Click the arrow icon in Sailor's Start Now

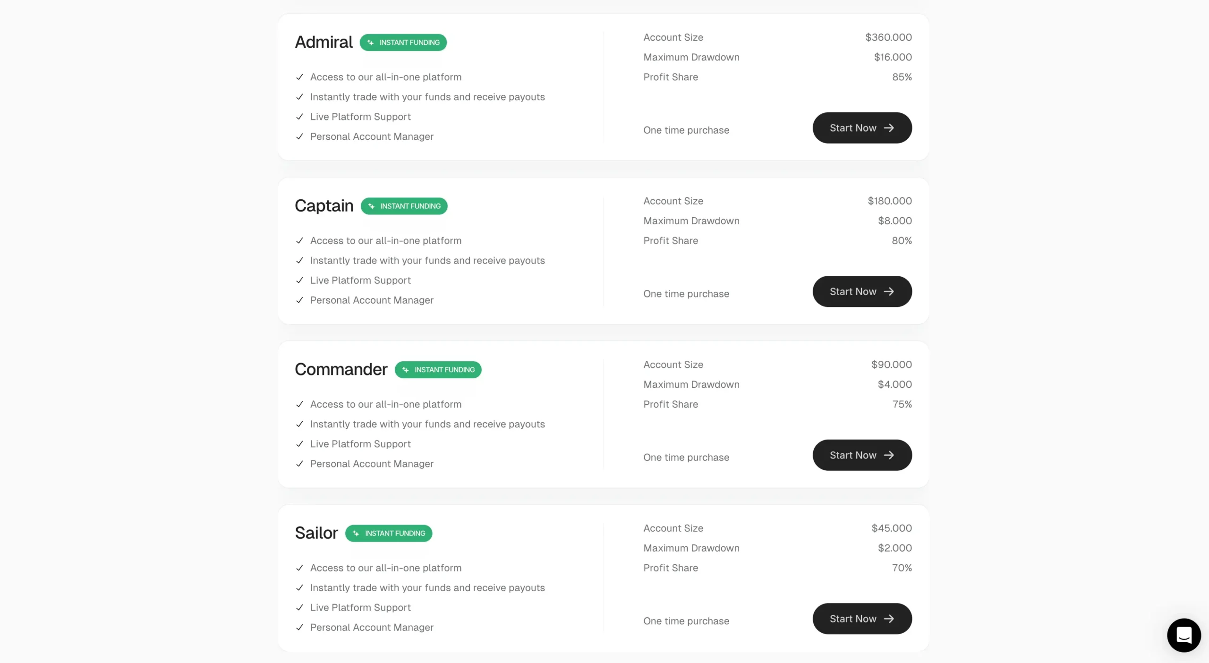click(889, 619)
